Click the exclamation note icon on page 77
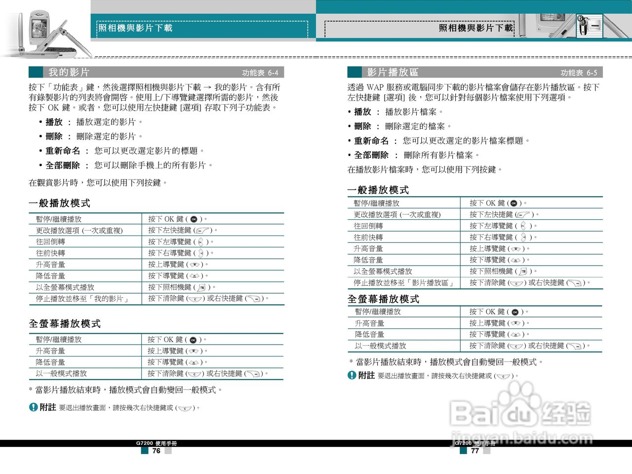The image size is (632, 474). click(x=352, y=375)
